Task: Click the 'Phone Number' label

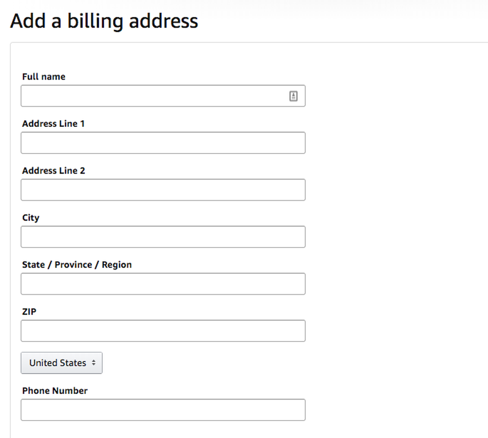Action: tap(55, 390)
